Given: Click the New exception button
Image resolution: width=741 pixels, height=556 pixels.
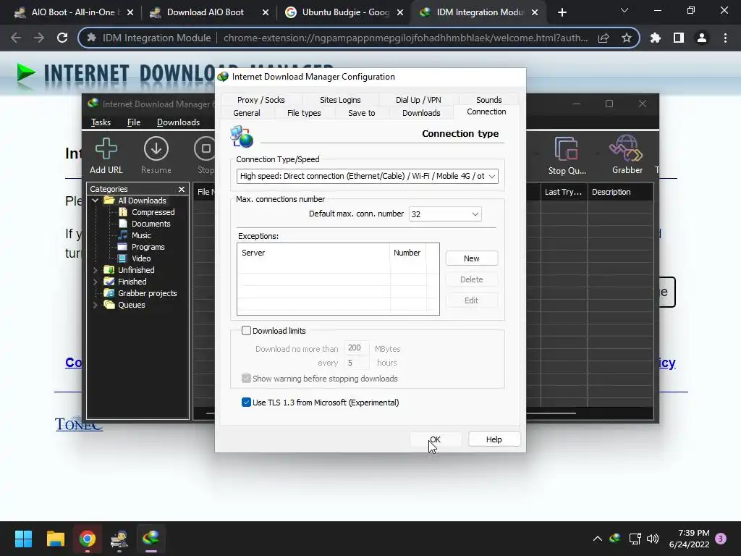Looking at the screenshot, I should pyautogui.click(x=472, y=258).
